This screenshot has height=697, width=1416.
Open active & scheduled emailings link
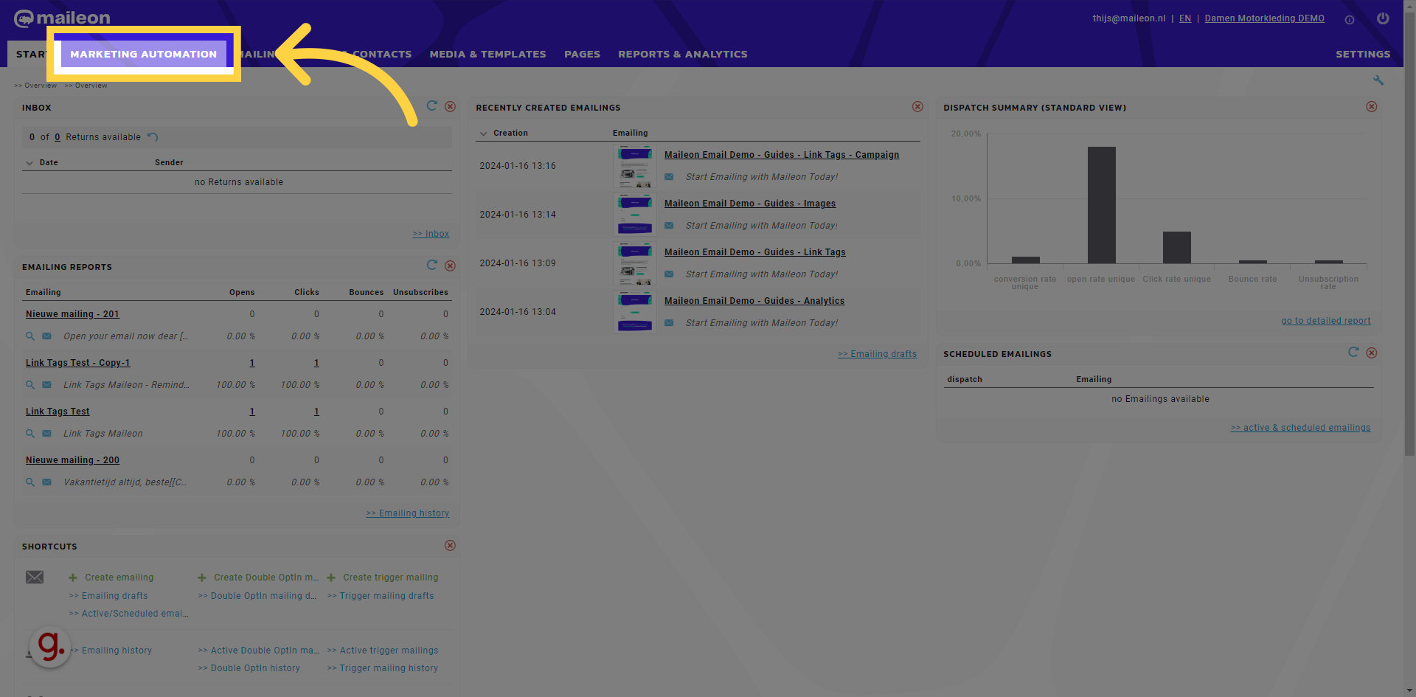1301,428
